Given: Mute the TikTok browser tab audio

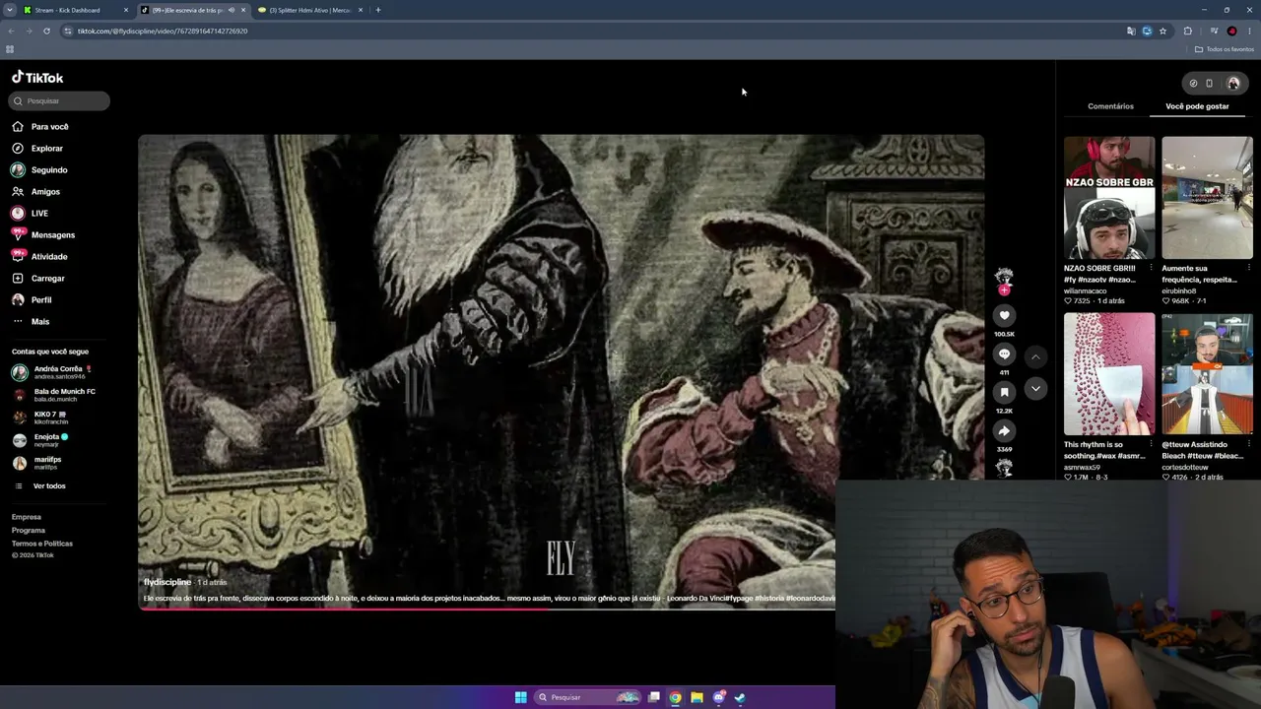Looking at the screenshot, I should point(232,10).
